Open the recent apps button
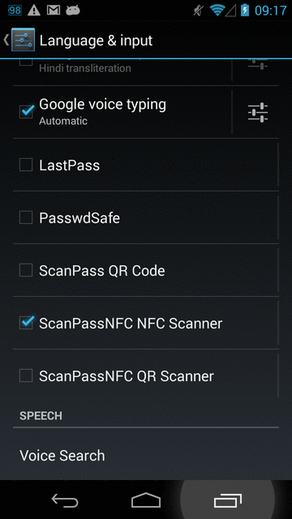 [227, 500]
